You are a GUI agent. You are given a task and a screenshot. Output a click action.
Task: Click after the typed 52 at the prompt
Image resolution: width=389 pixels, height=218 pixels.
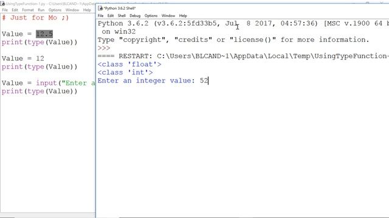pyautogui.click(x=208, y=81)
